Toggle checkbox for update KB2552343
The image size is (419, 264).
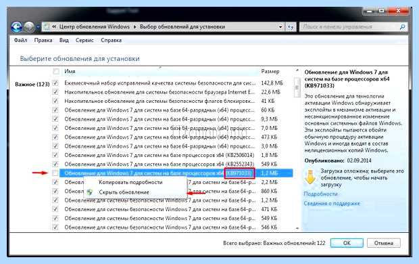(x=55, y=164)
